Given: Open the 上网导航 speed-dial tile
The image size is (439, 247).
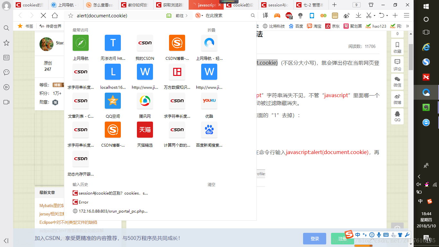Looking at the screenshot, I should (x=81, y=43).
